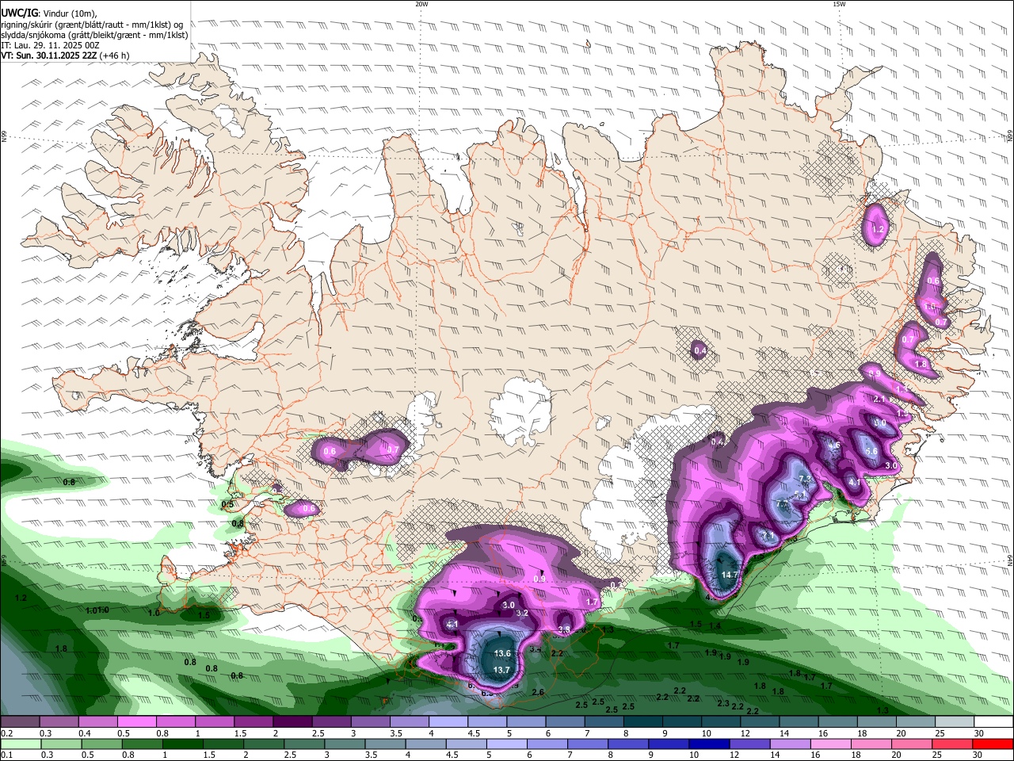
Task: Select the dark mauve 0.2 swatch in upper legend row
Action: pos(20,722)
